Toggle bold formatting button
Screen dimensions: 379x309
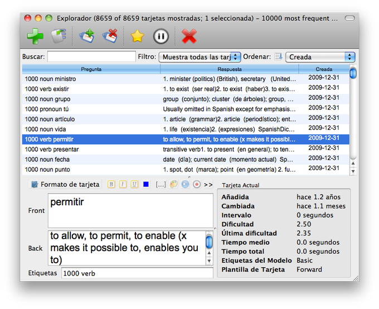click(x=111, y=185)
